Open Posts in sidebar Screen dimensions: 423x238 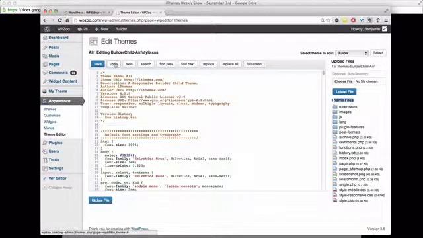click(54, 47)
